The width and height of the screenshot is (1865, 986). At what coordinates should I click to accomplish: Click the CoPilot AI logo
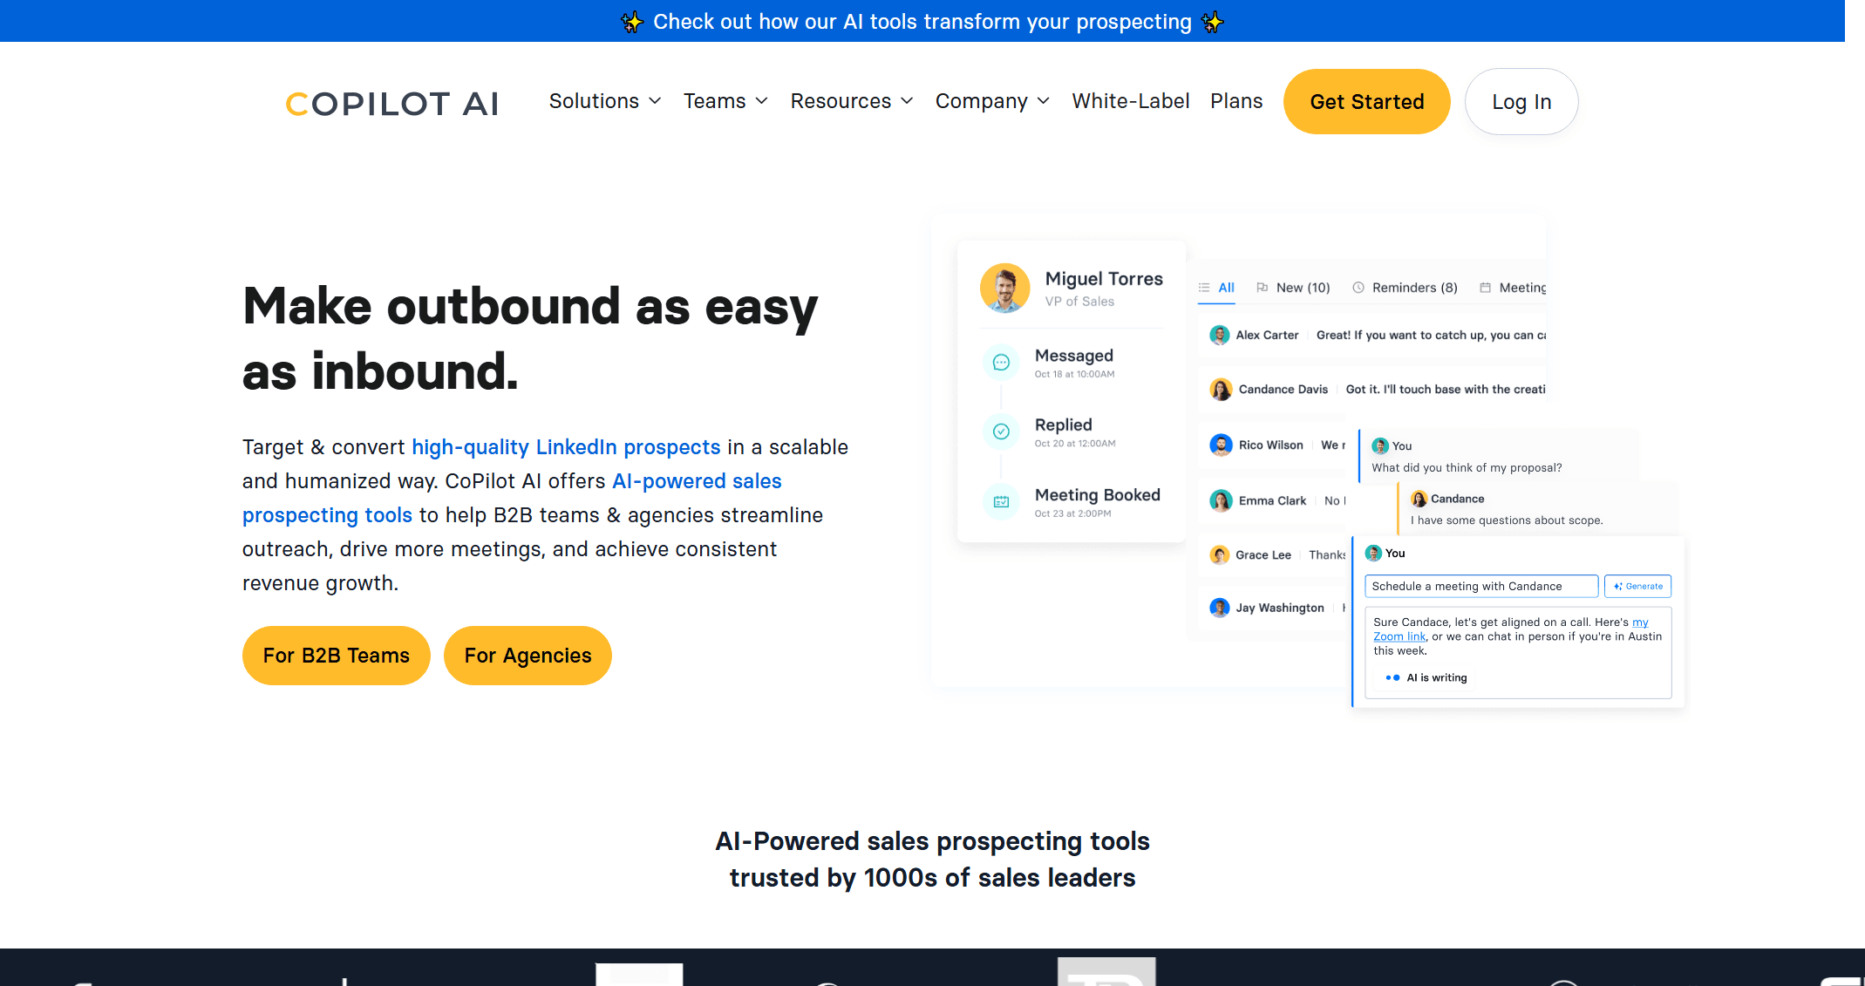click(x=392, y=103)
